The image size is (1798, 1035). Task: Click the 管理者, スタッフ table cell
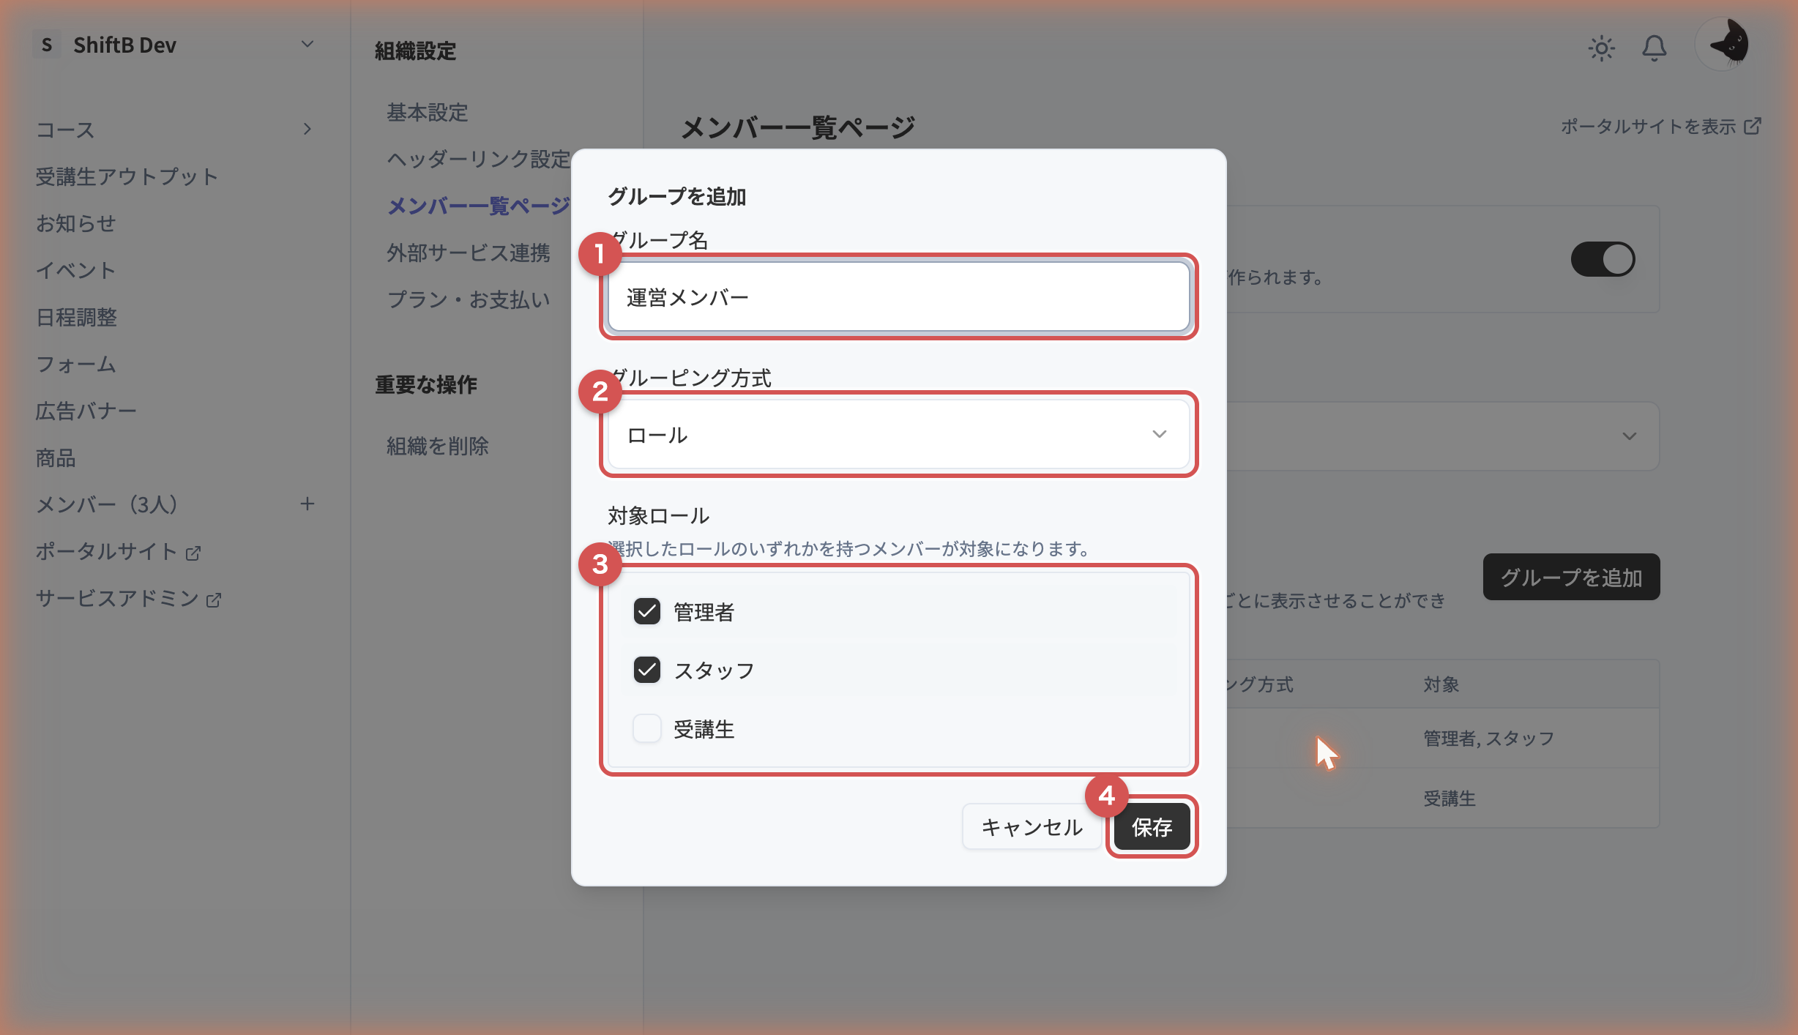pyautogui.click(x=1489, y=738)
